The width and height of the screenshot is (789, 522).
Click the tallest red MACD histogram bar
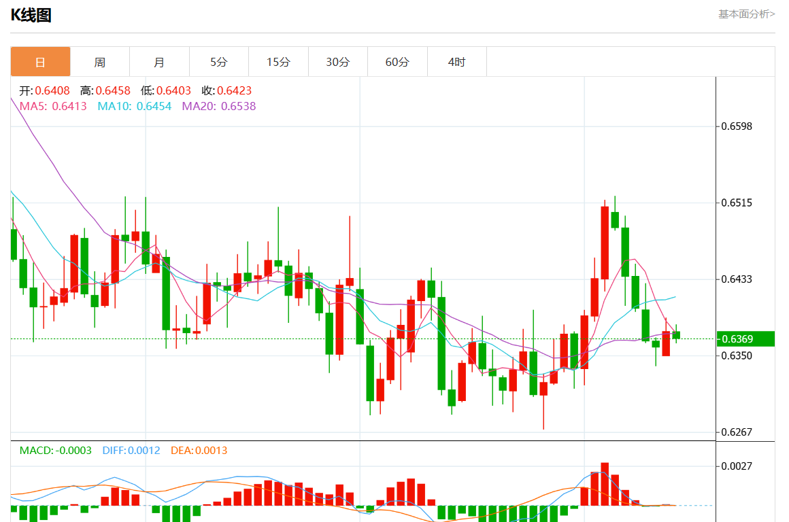(605, 484)
